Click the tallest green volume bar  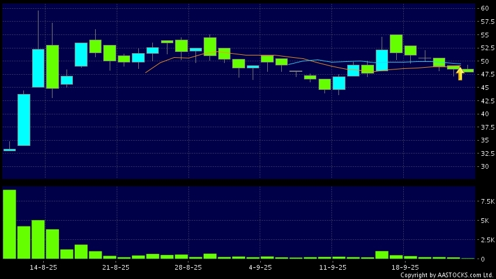tap(9, 224)
